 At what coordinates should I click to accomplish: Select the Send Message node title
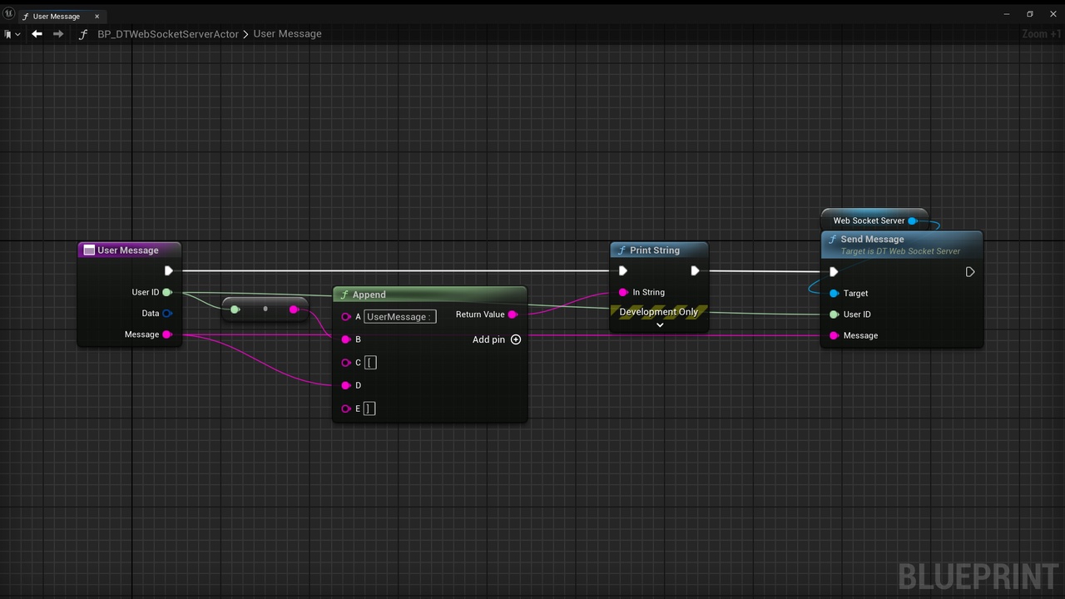[872, 240]
